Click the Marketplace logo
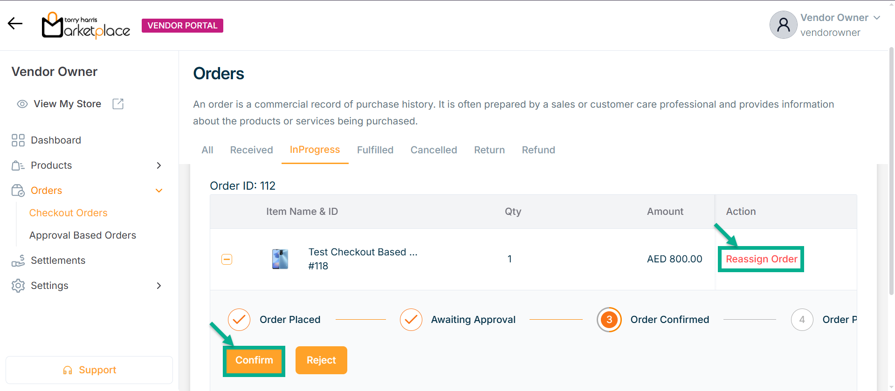 [x=86, y=26]
